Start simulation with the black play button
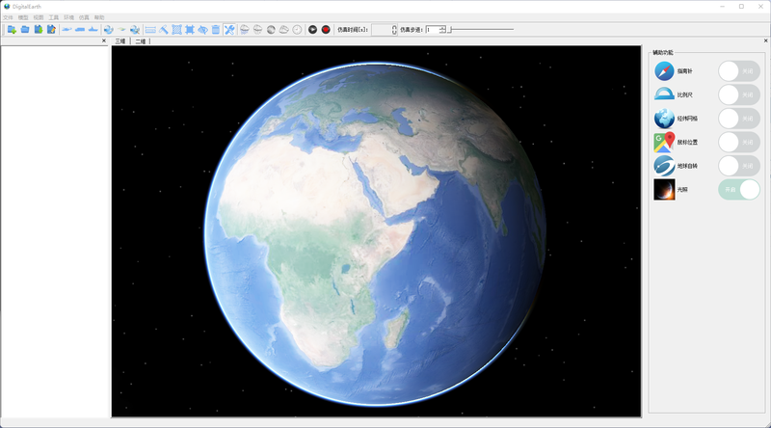Image resolution: width=771 pixels, height=428 pixels. pyautogui.click(x=312, y=30)
